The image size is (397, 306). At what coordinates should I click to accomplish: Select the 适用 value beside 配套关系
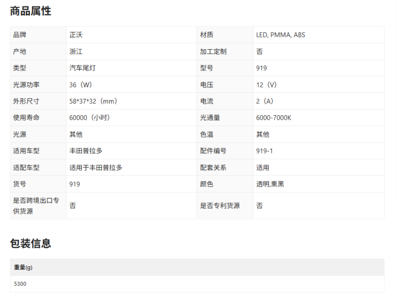point(263,167)
